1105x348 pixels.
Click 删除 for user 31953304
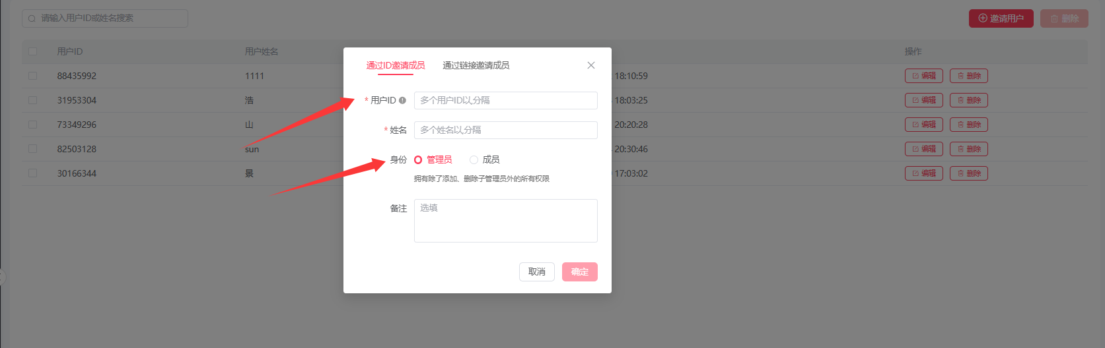point(968,100)
